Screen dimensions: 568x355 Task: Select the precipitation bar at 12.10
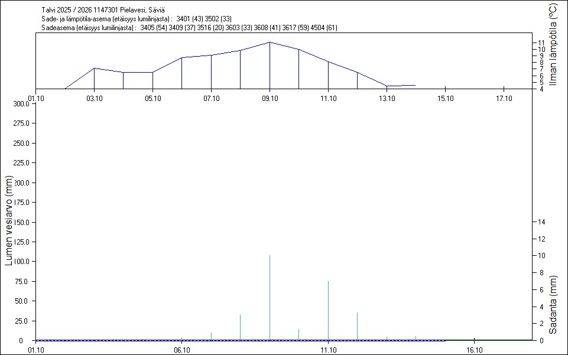click(x=358, y=326)
